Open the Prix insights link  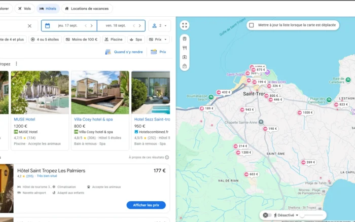click(x=158, y=52)
